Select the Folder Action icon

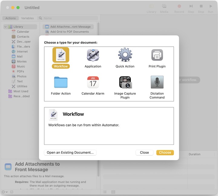pos(61,82)
